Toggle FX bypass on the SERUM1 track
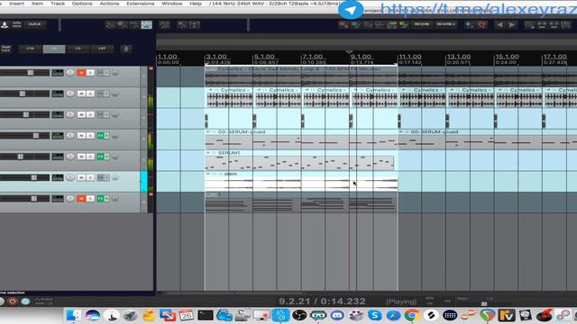 [x=106, y=157]
